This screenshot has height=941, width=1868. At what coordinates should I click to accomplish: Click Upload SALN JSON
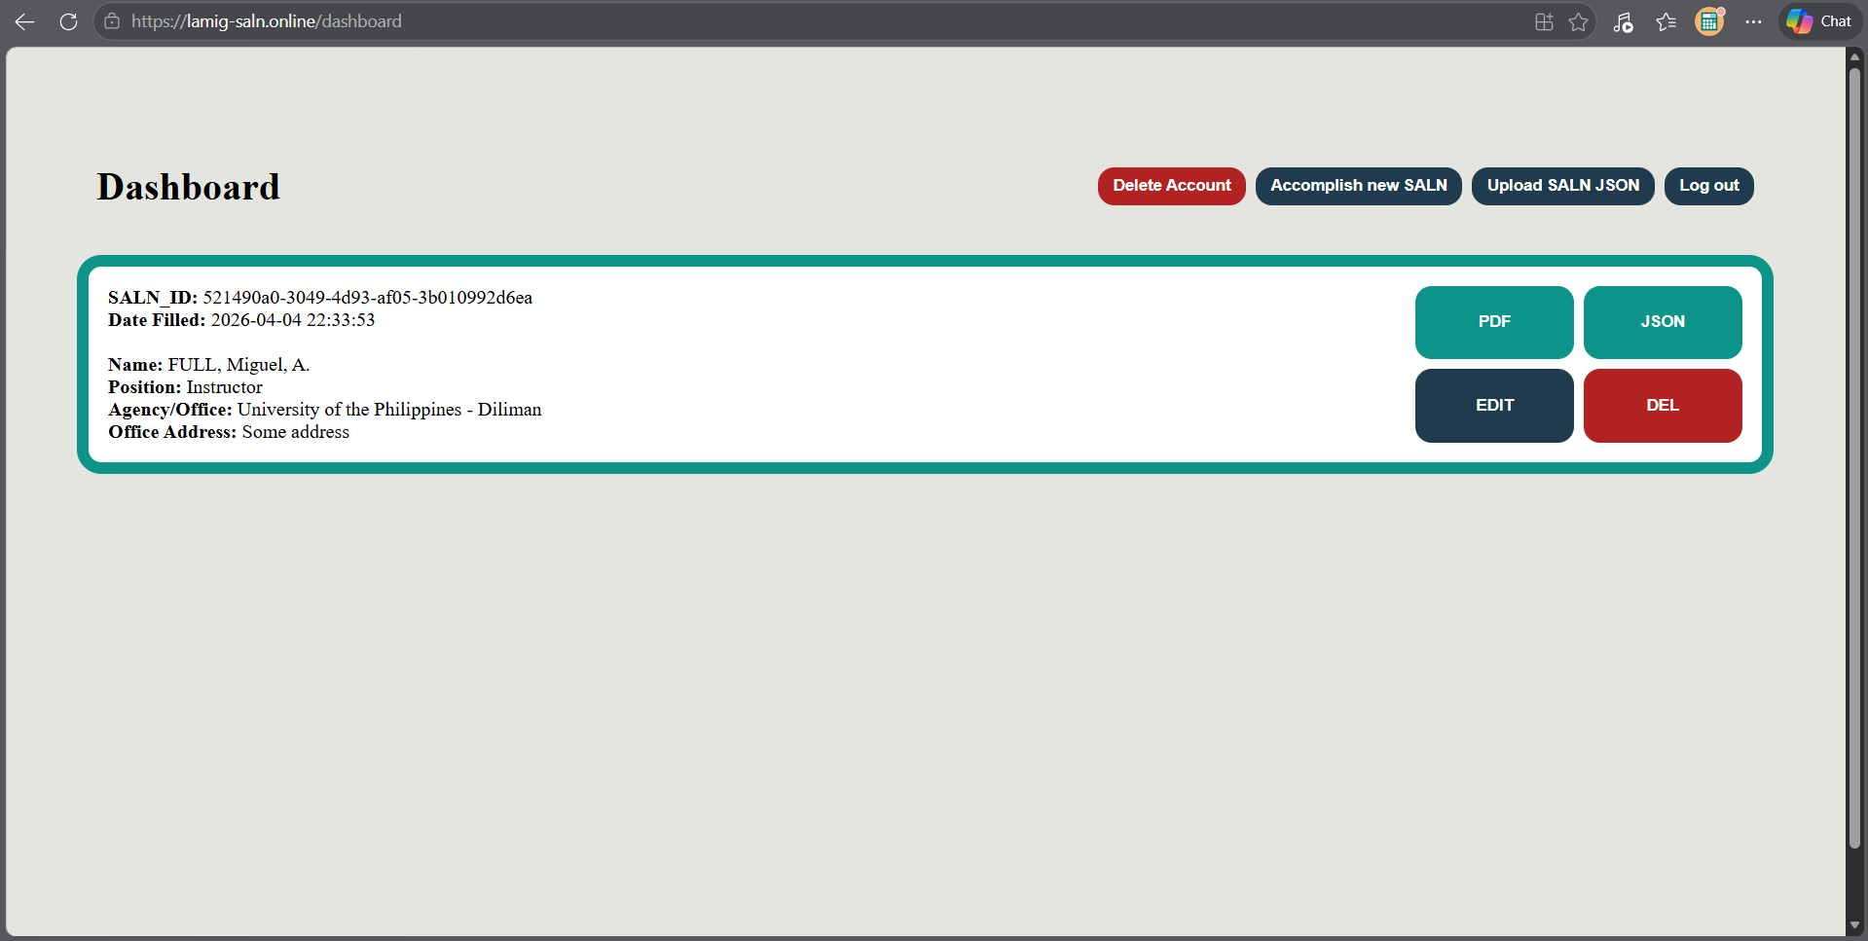(x=1562, y=186)
